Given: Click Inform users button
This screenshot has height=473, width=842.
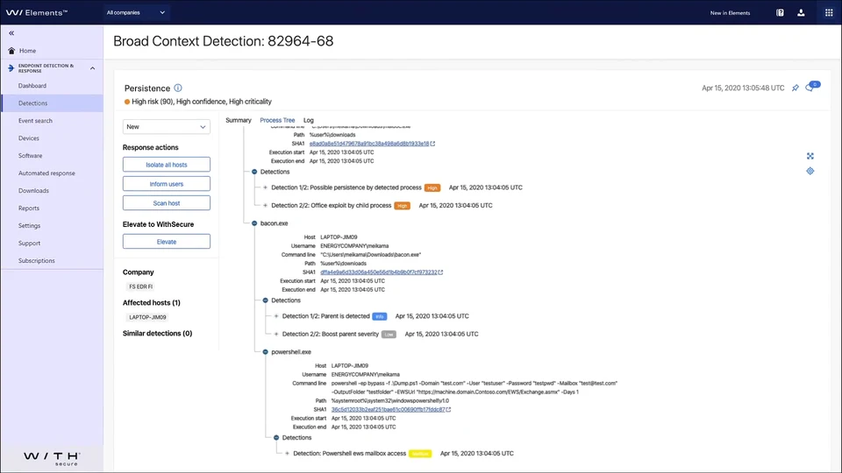Looking at the screenshot, I should coord(167,184).
